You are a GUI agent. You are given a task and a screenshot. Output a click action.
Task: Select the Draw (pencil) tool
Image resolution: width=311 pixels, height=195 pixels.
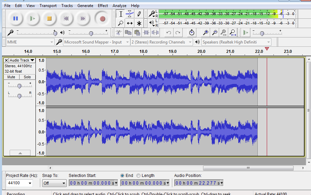point(139,14)
